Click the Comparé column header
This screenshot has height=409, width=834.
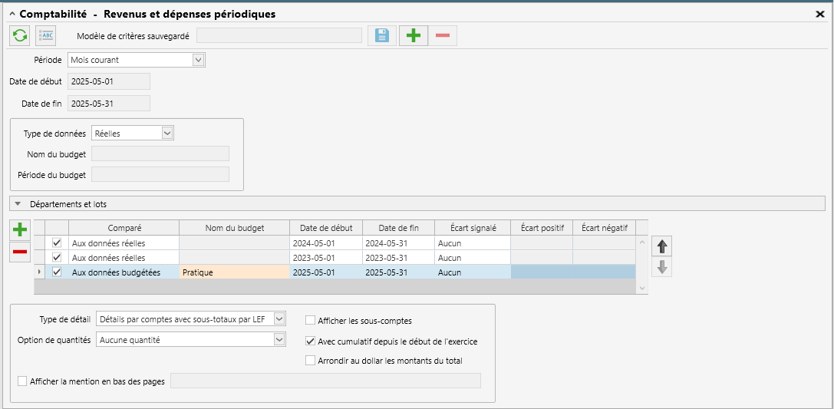tap(124, 228)
